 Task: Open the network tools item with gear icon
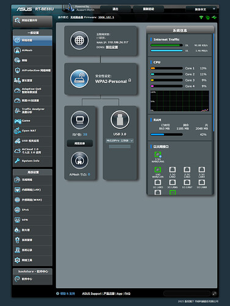point(32,260)
